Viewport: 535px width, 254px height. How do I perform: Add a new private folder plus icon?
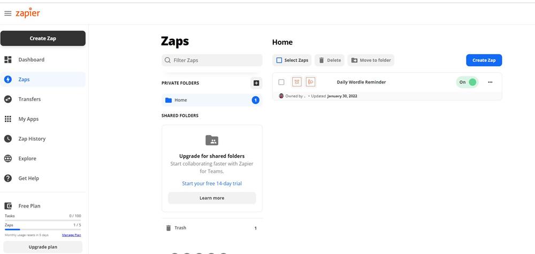(256, 83)
